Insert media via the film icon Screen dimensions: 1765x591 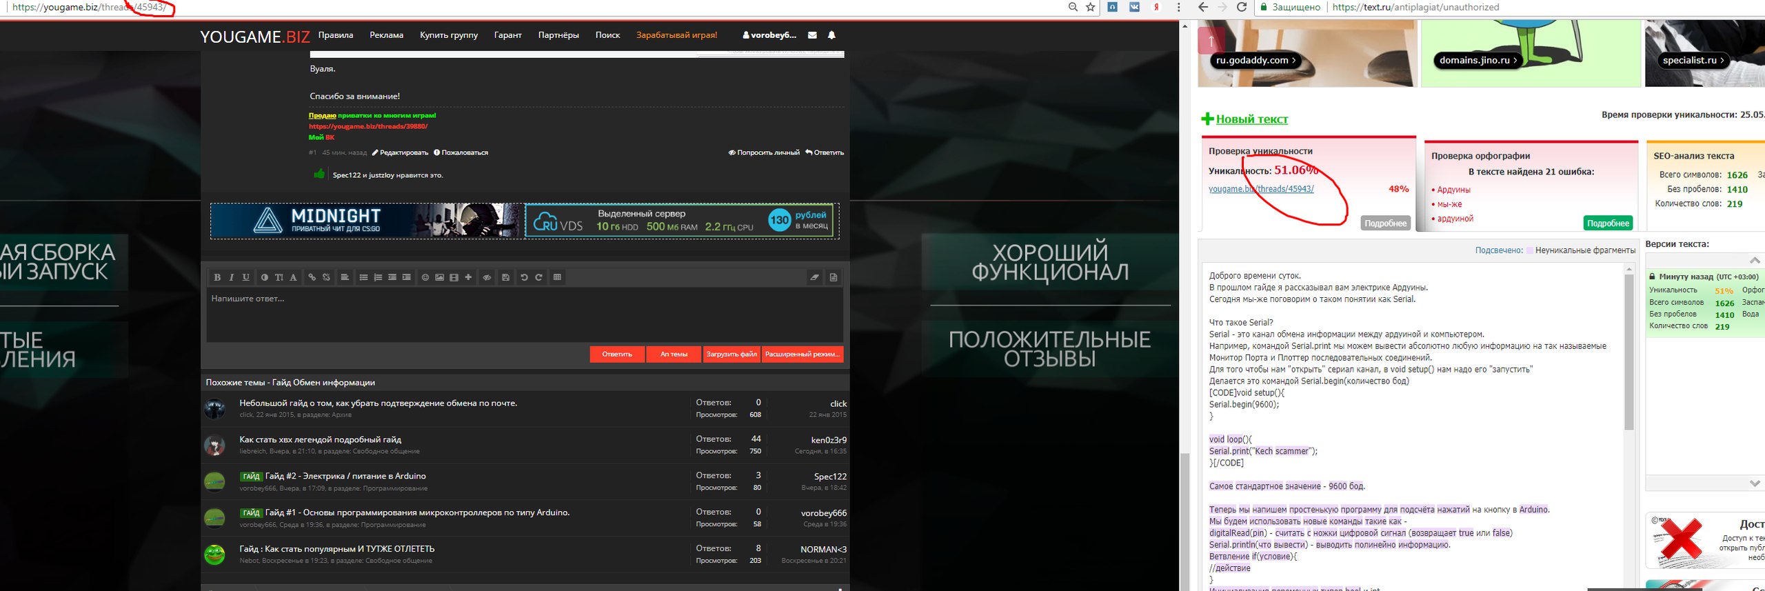click(x=454, y=277)
